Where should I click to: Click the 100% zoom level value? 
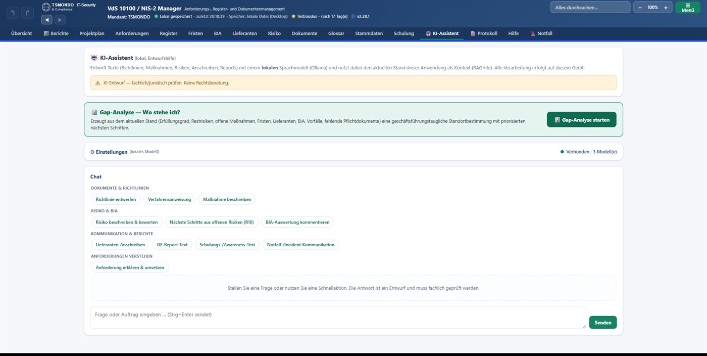(x=653, y=8)
